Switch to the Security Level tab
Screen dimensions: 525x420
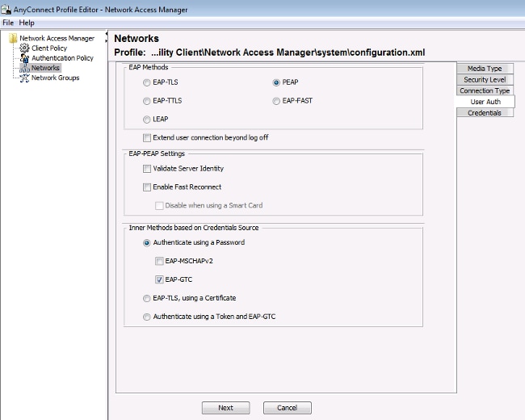coord(485,79)
